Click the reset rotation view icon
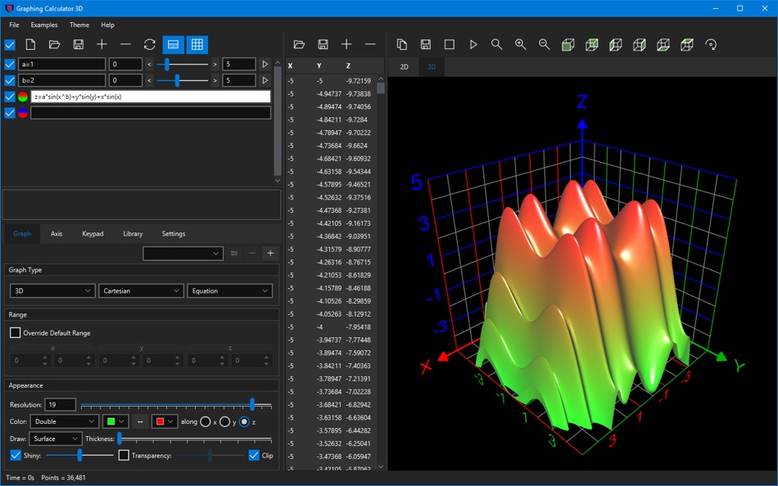The width and height of the screenshot is (778, 486). coord(710,44)
